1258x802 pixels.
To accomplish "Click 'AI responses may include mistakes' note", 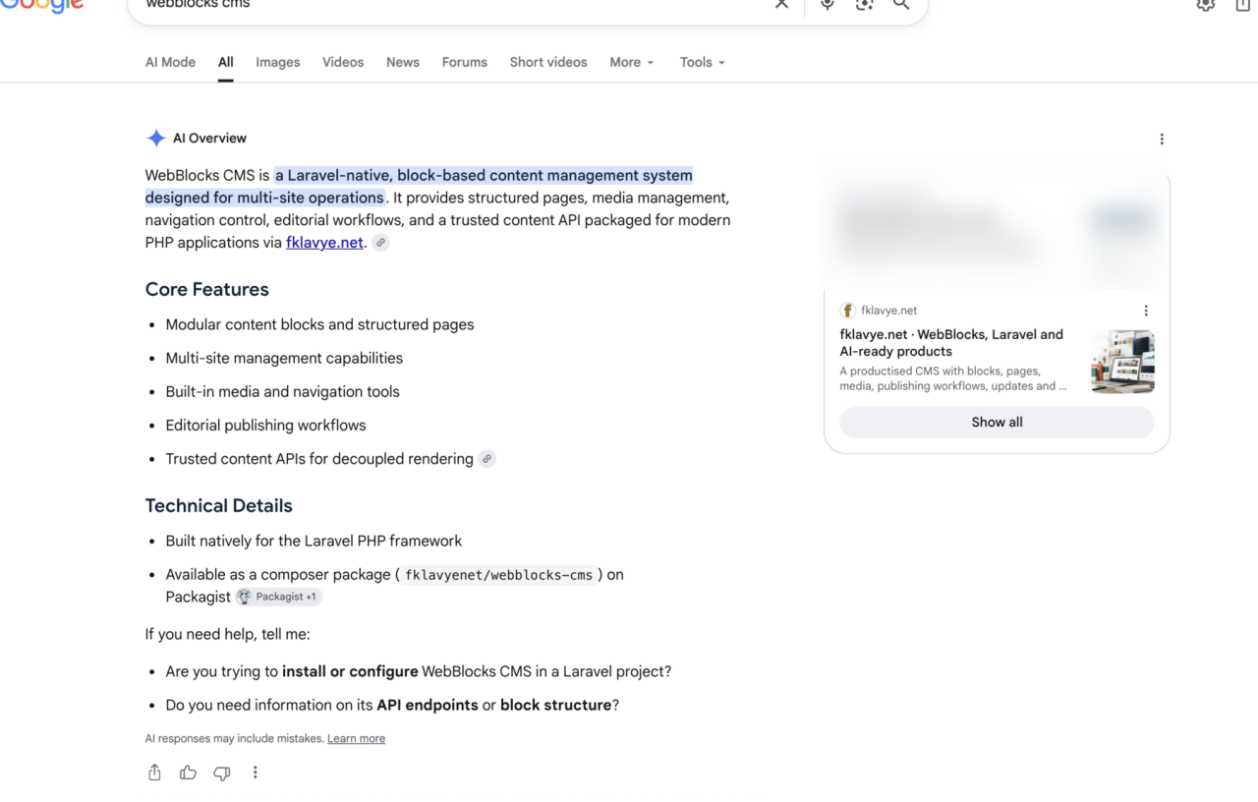I will click(234, 739).
